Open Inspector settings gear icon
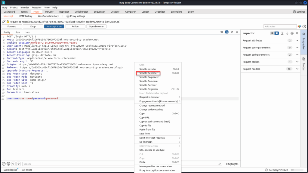308x173 pixels. (x=292, y=33)
